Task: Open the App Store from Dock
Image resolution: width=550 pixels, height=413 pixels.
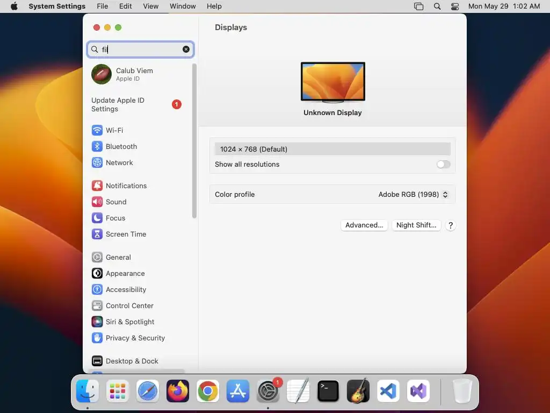Action: click(x=238, y=391)
